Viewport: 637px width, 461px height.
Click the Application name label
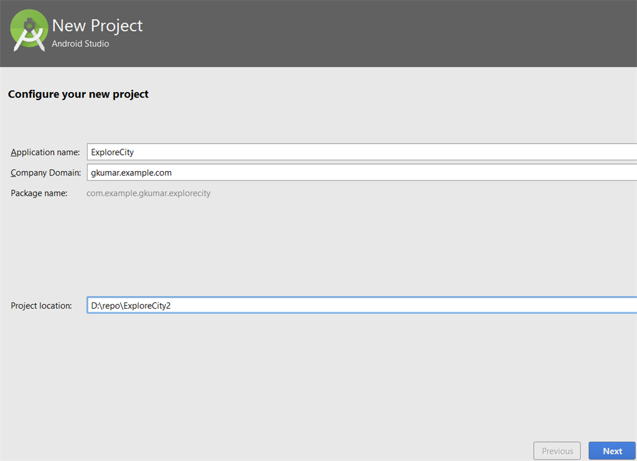45,152
